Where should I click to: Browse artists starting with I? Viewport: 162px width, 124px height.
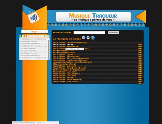click(81, 25)
